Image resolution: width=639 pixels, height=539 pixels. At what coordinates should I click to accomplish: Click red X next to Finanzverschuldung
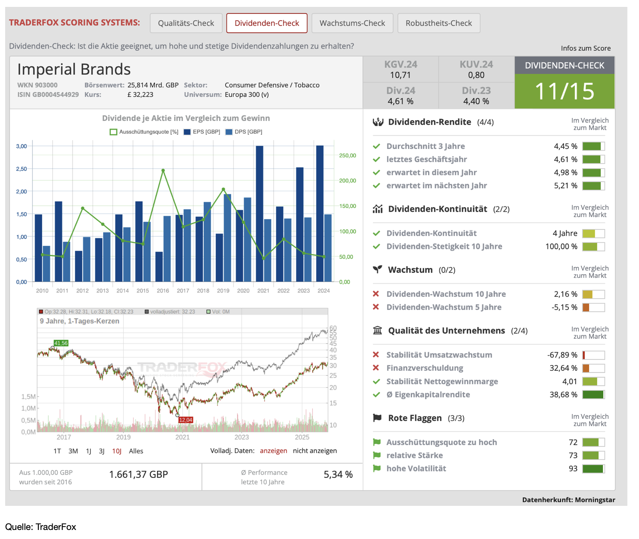point(376,368)
